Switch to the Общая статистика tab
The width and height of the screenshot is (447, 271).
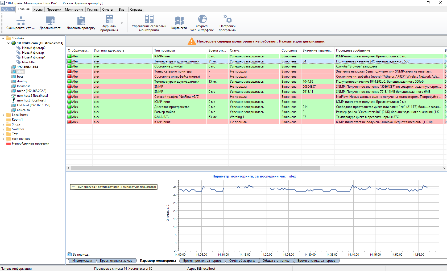pyautogui.click(x=276, y=261)
